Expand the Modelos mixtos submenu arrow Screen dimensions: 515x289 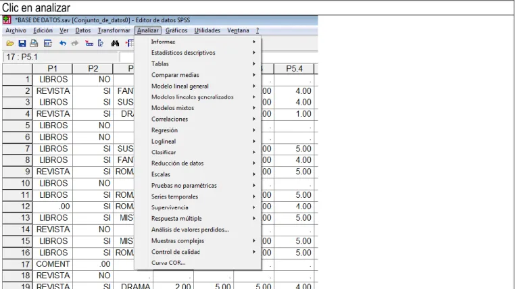coord(254,107)
